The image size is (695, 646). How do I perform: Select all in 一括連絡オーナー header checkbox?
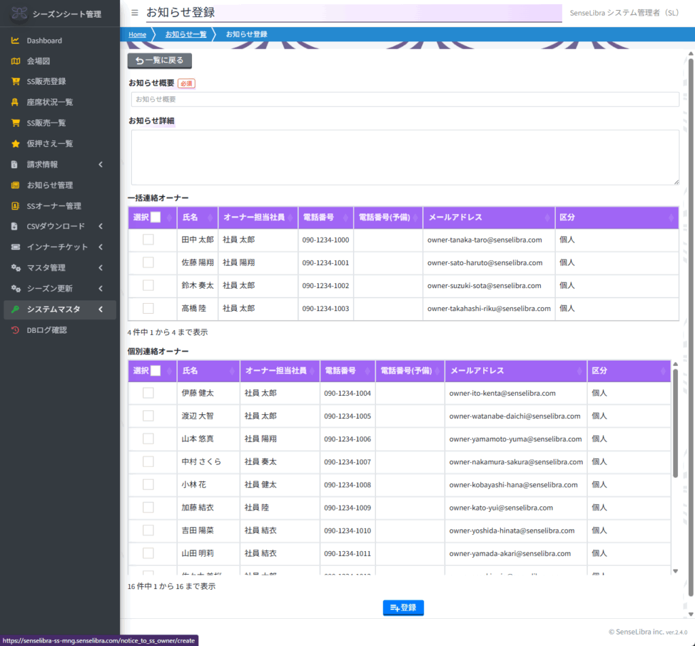click(155, 218)
